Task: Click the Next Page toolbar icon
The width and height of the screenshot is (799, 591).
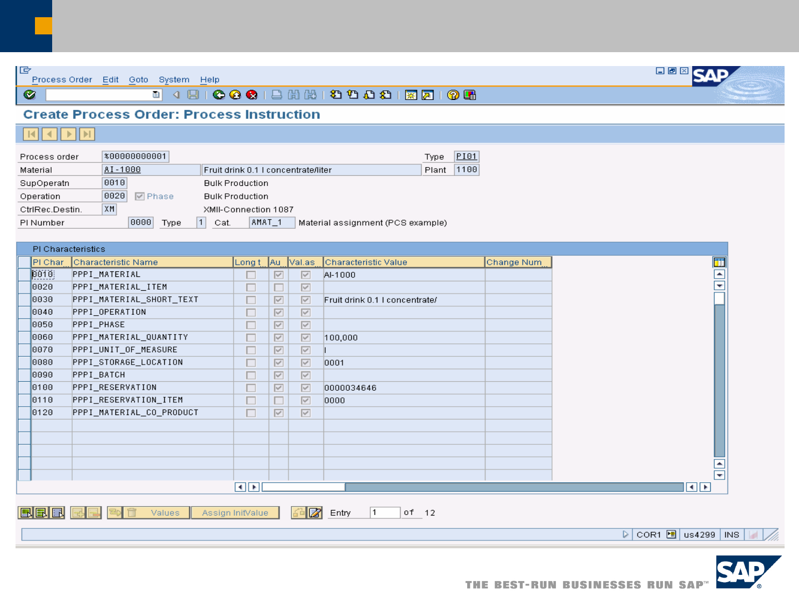Action: tap(369, 95)
